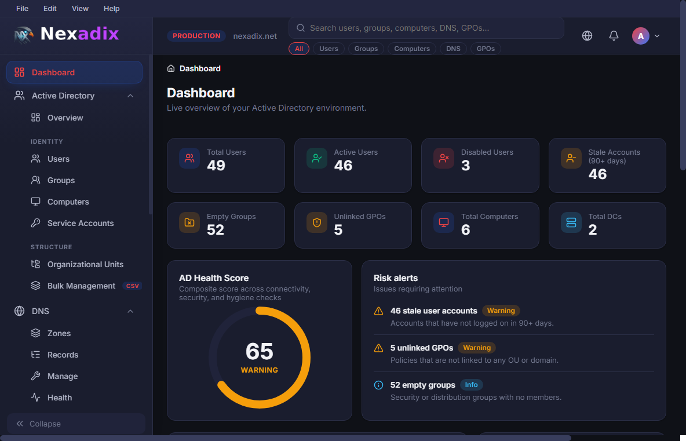Open the View menu
This screenshot has height=441, width=686.
point(80,8)
